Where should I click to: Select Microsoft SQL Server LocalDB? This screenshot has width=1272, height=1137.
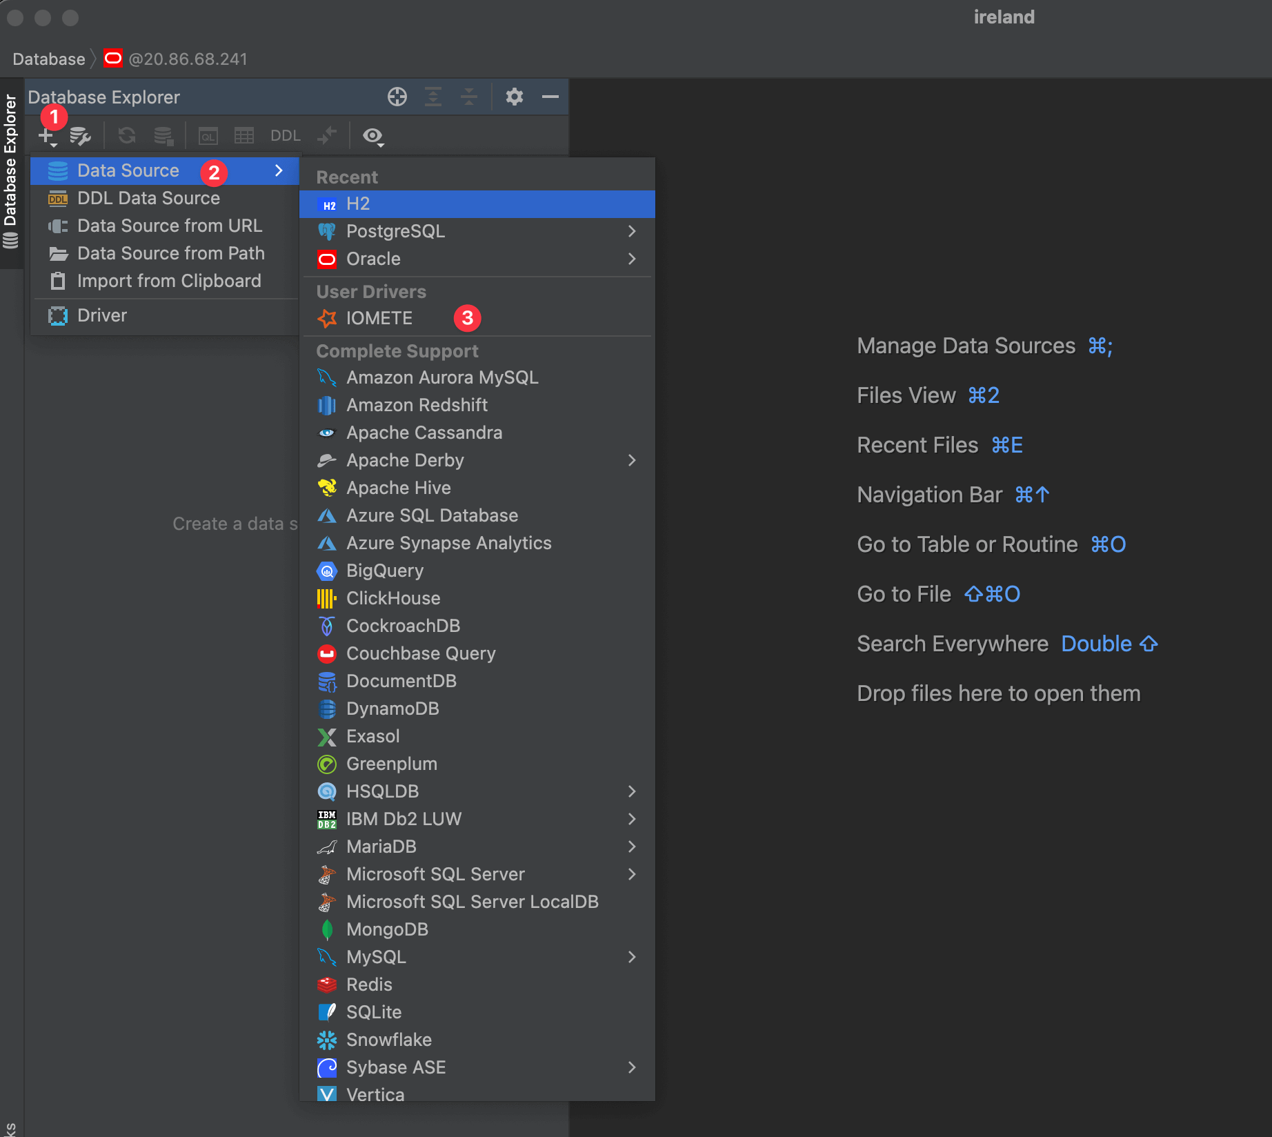pyautogui.click(x=477, y=902)
